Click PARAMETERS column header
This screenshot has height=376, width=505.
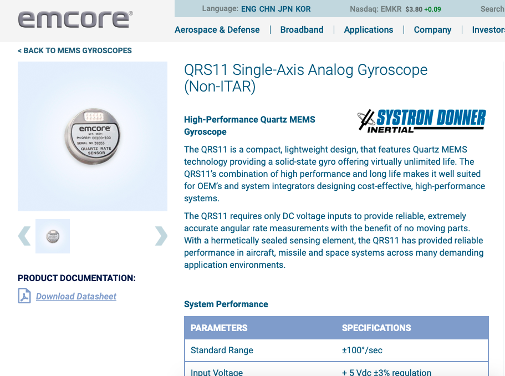(219, 328)
